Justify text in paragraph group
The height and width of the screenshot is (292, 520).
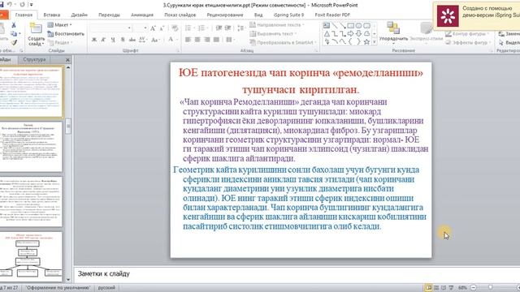click(x=217, y=40)
